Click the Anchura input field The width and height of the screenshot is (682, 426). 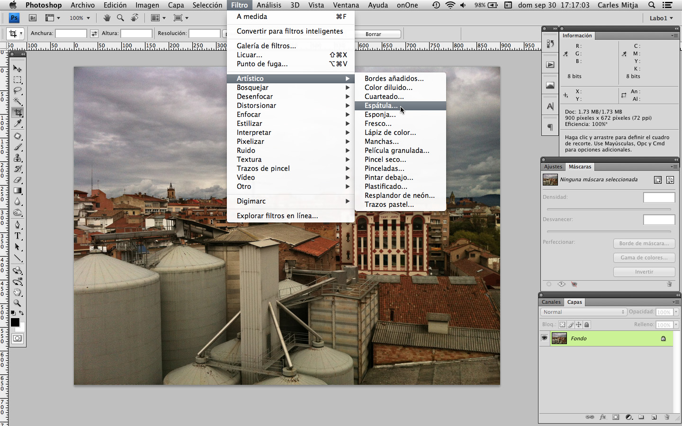(71, 34)
